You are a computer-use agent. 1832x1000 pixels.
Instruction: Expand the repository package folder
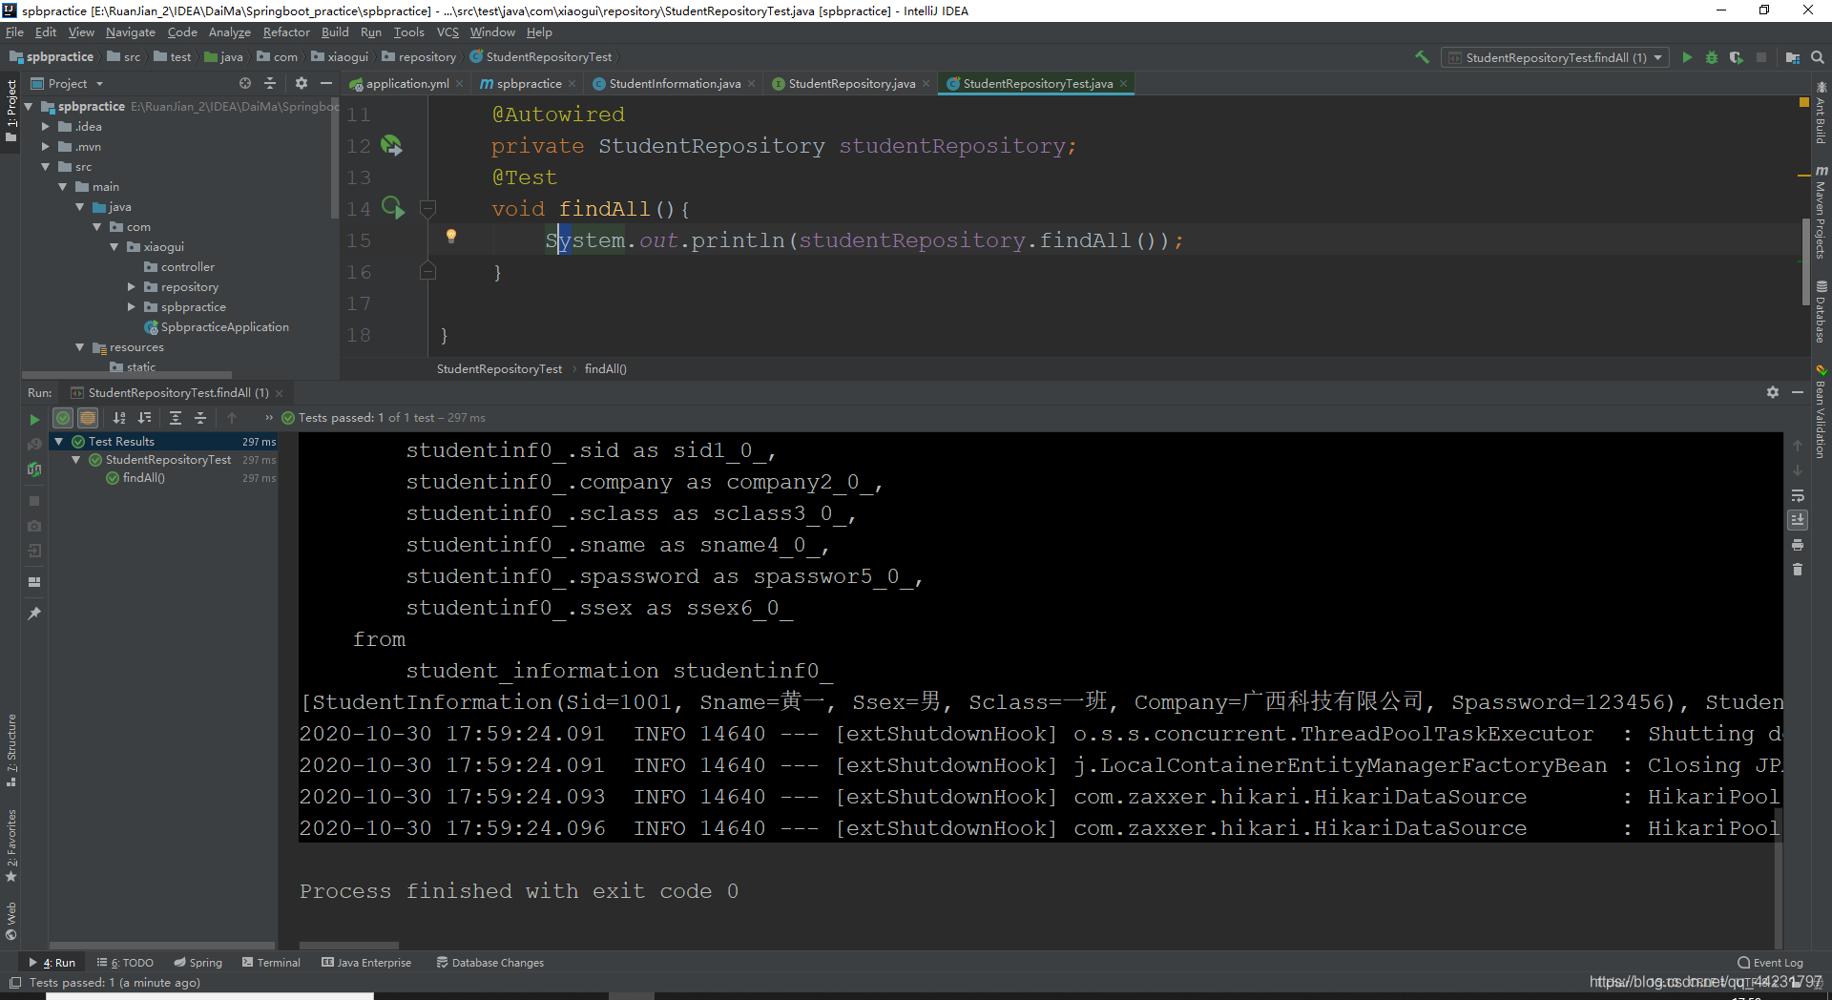tap(132, 287)
